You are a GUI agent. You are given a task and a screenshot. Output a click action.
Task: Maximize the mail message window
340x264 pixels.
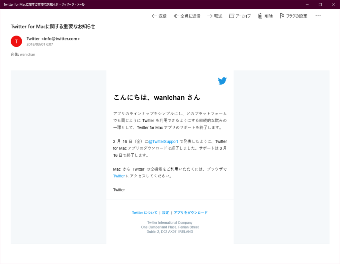(320, 5)
